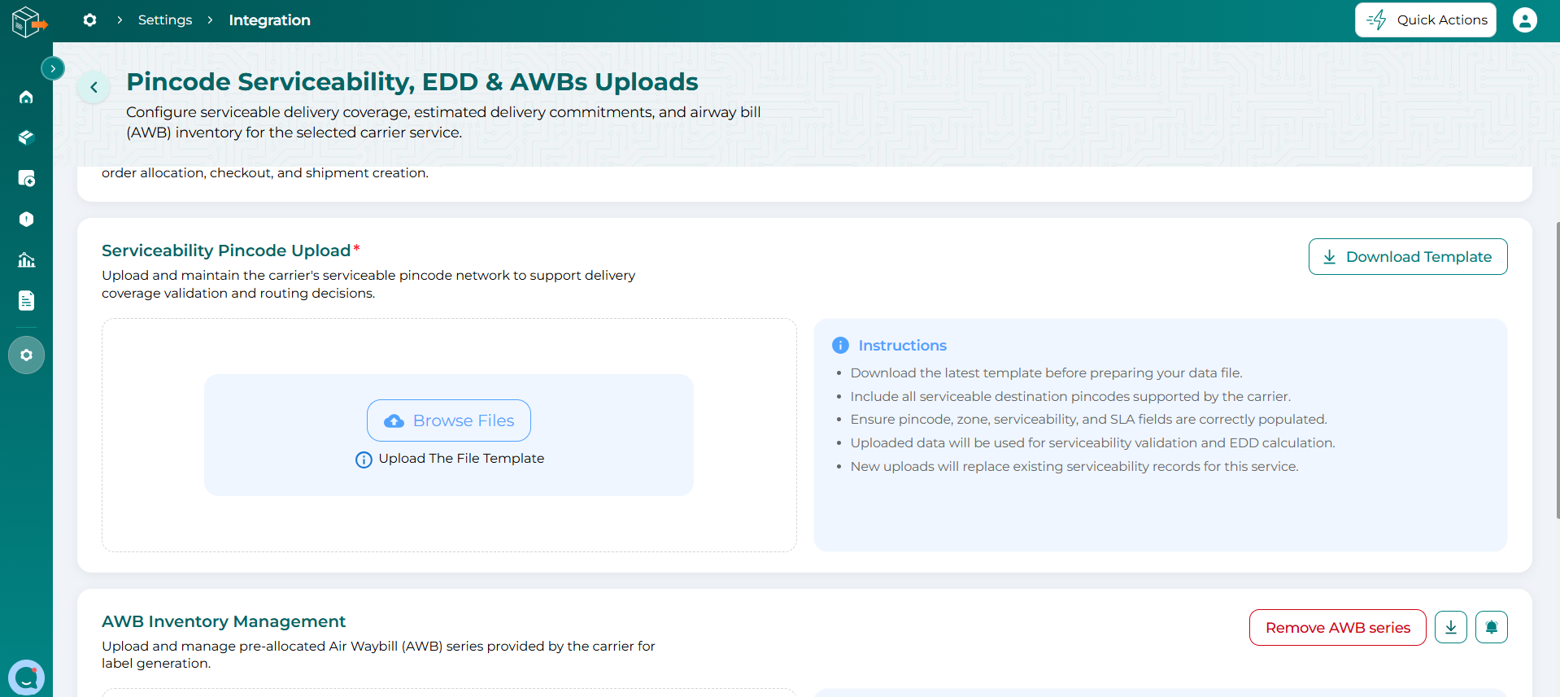Click the 'Upload The File Template' text
The height and width of the screenshot is (697, 1560).
(461, 459)
